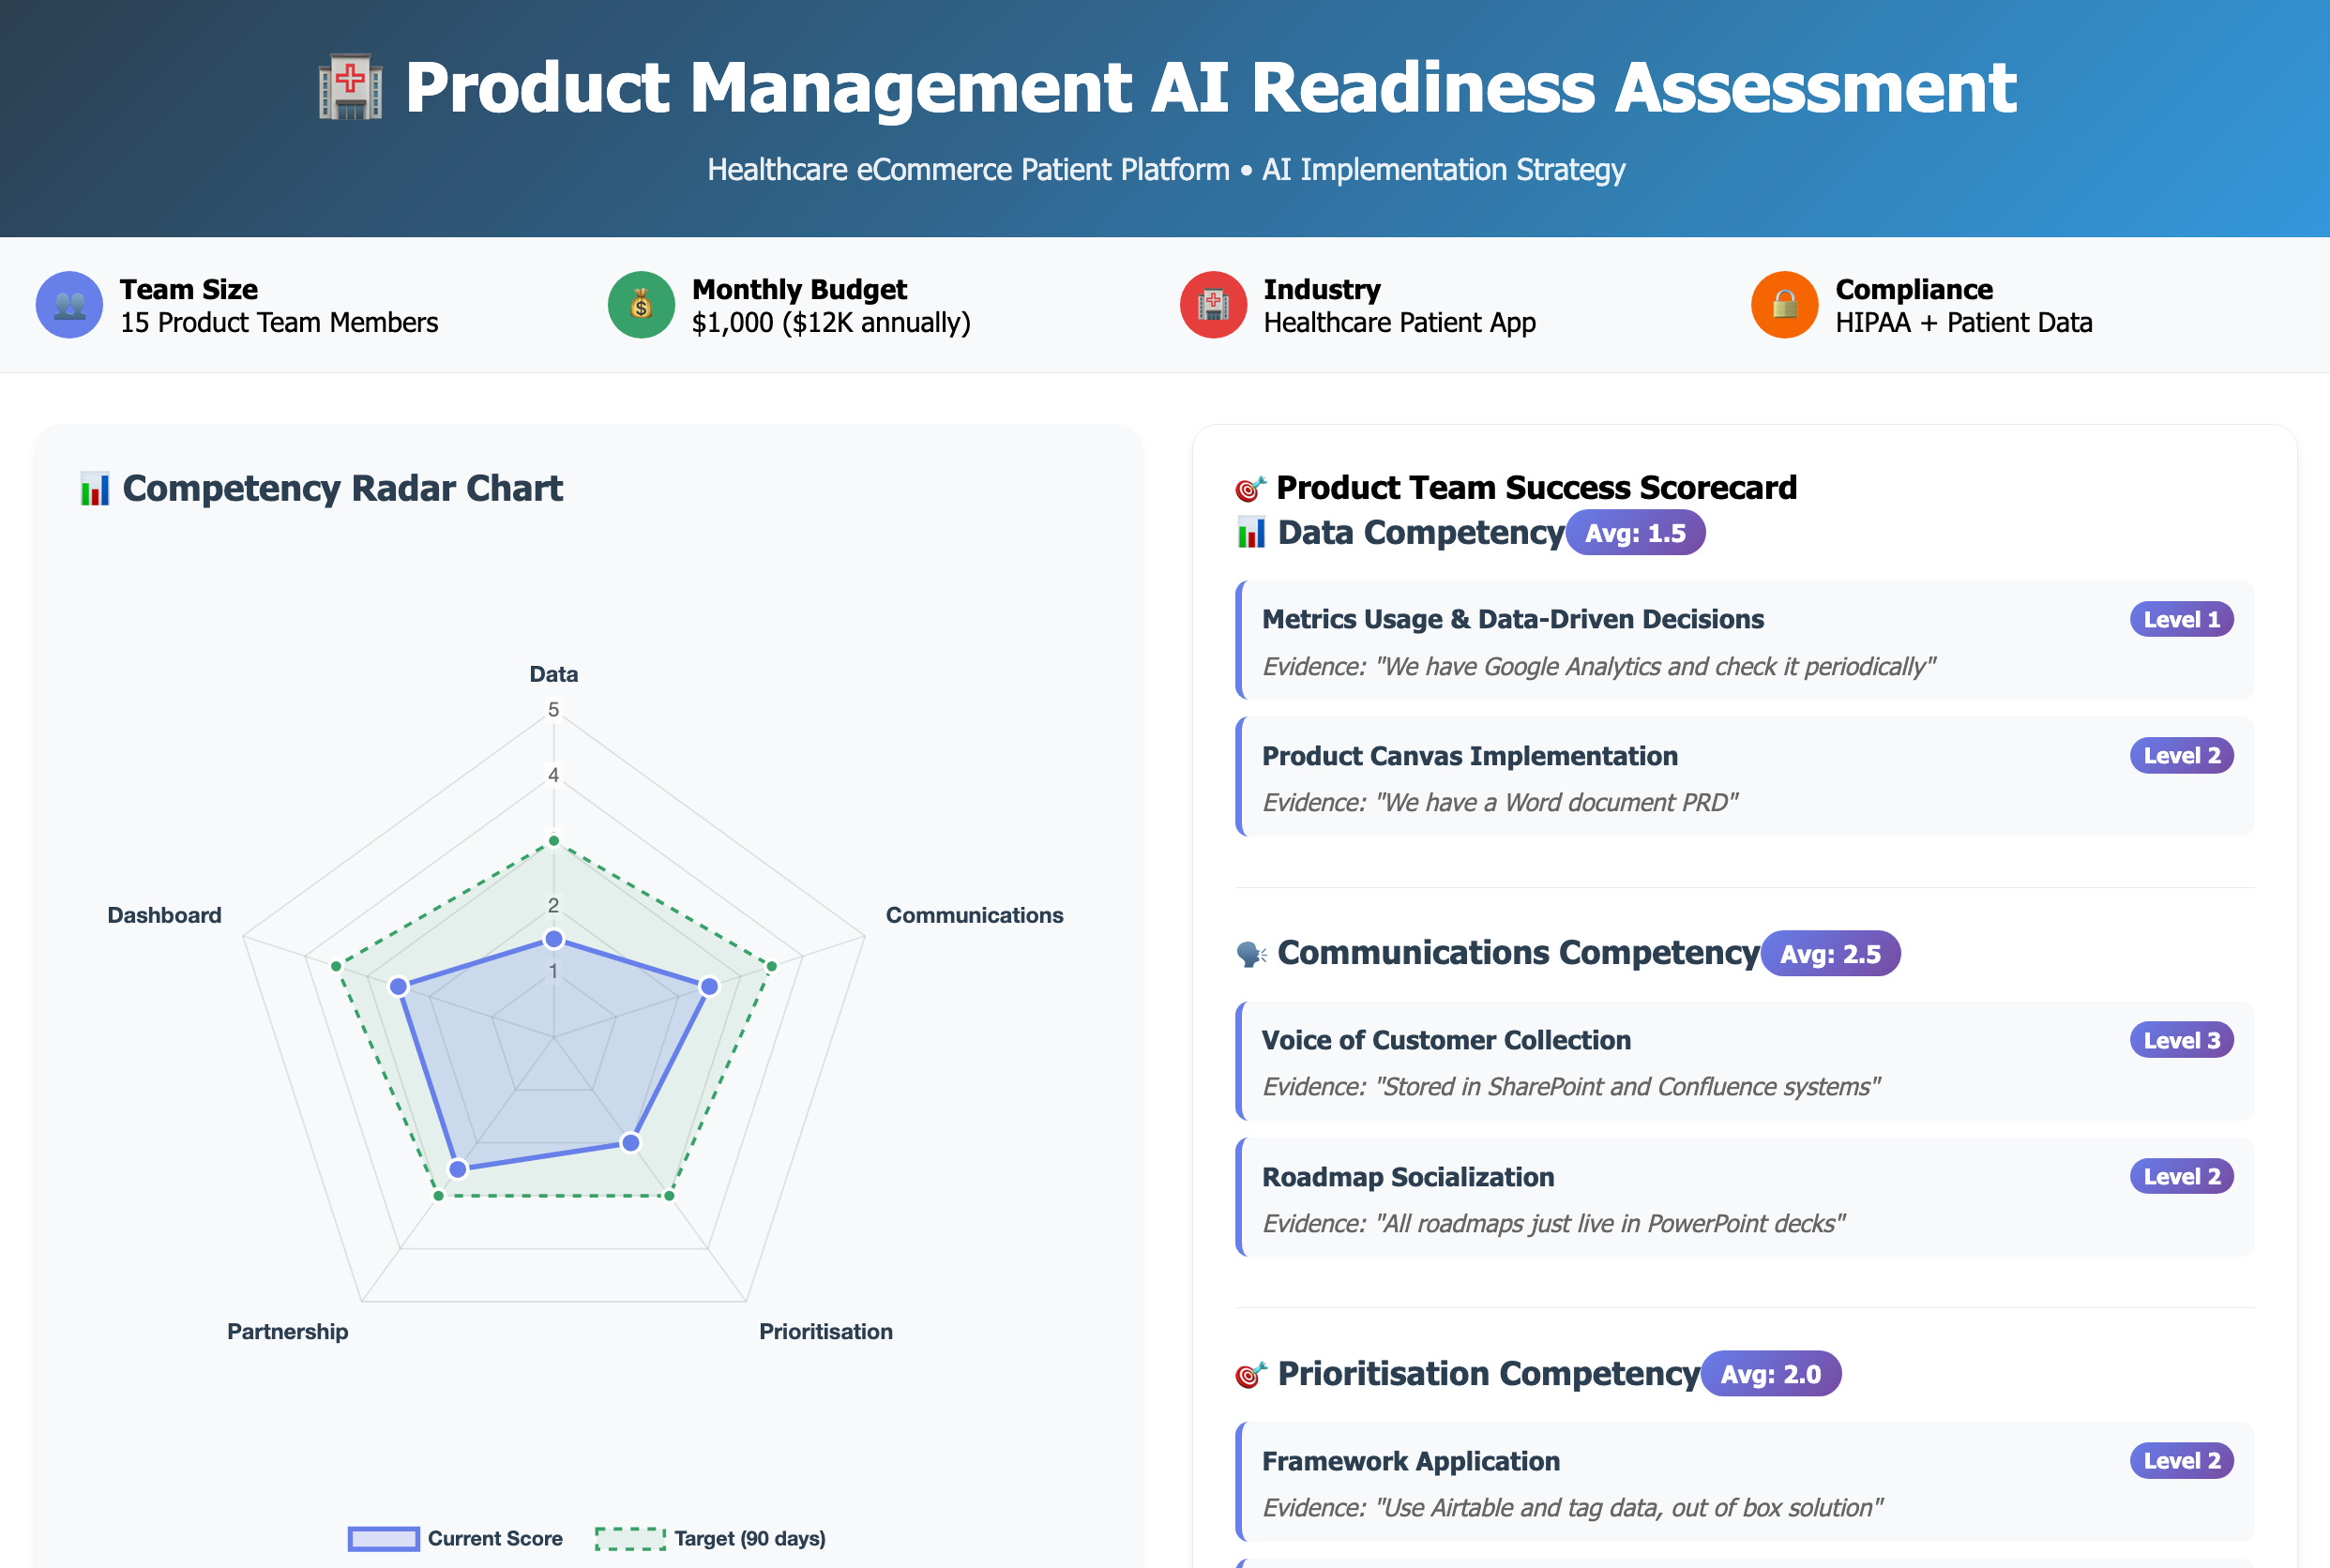2330x1568 pixels.
Task: Click the Avg: 1.5 data competency badge
Action: point(1635,533)
